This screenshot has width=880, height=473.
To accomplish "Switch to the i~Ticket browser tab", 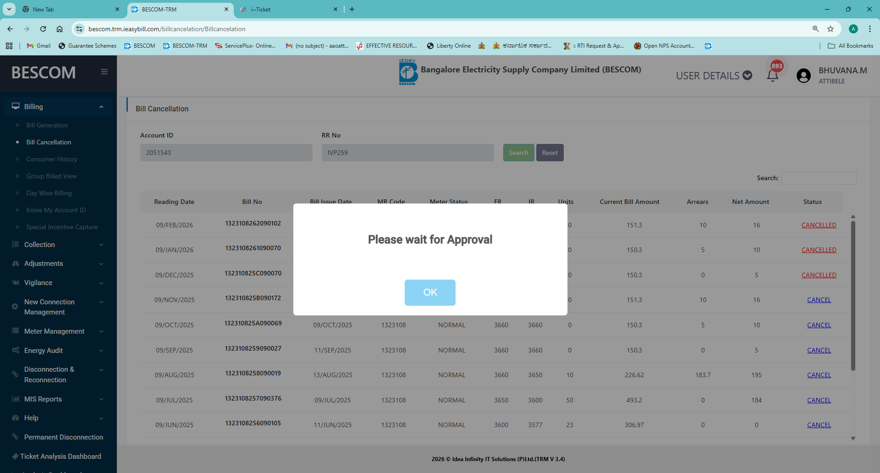I will [289, 9].
